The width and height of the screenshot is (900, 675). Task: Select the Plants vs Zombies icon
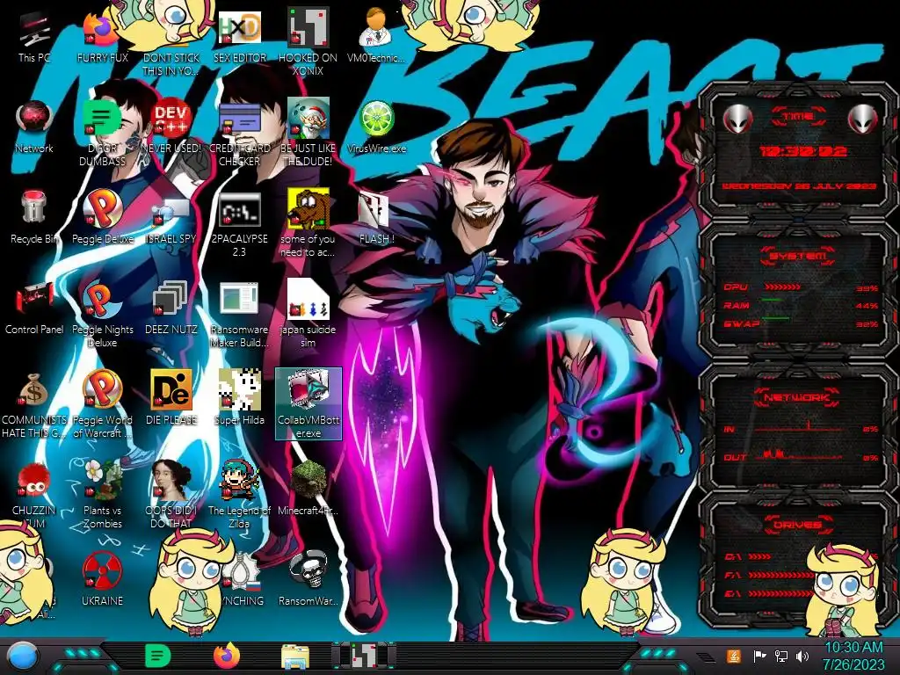click(x=102, y=495)
